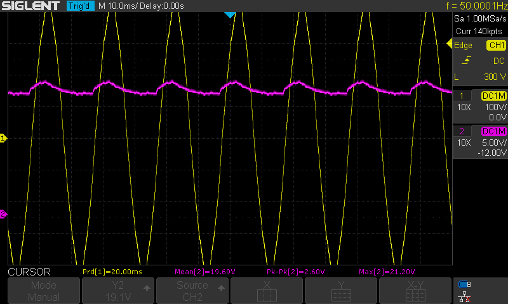This screenshot has height=304, width=508.
Task: Click channel 2 5.00V/ scale value
Action: (x=494, y=142)
